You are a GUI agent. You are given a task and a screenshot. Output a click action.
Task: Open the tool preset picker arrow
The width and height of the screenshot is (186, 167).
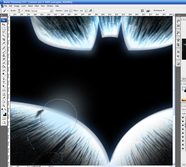[x=8, y=11]
